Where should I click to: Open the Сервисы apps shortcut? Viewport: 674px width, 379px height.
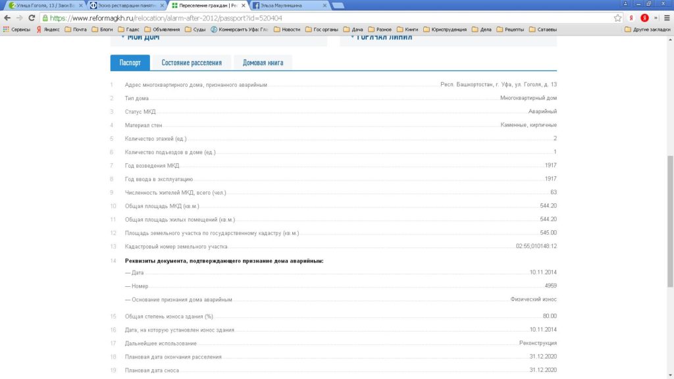point(16,29)
